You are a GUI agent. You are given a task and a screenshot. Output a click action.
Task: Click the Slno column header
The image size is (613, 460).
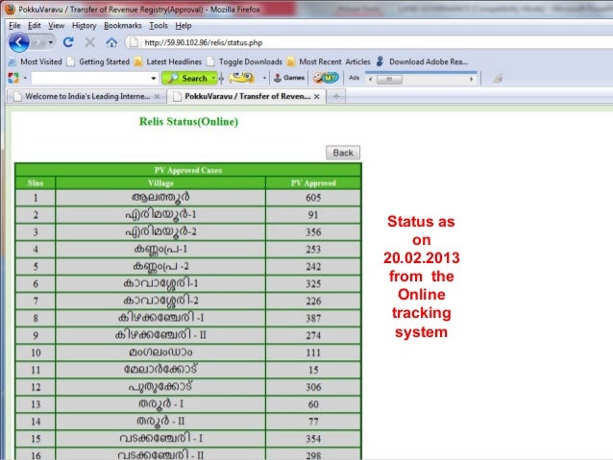tap(36, 182)
